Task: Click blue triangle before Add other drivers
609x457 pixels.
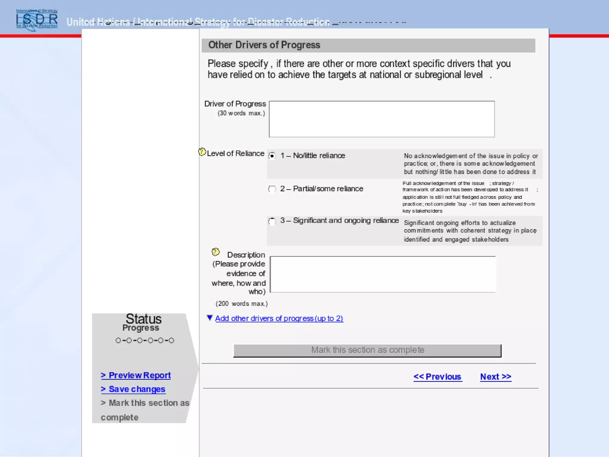Action: click(x=210, y=318)
